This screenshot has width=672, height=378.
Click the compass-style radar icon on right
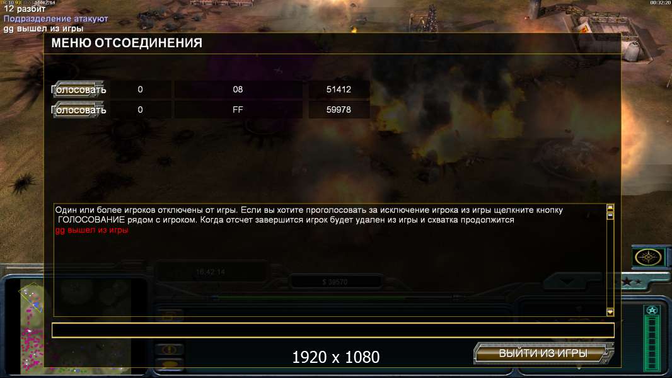point(647,257)
